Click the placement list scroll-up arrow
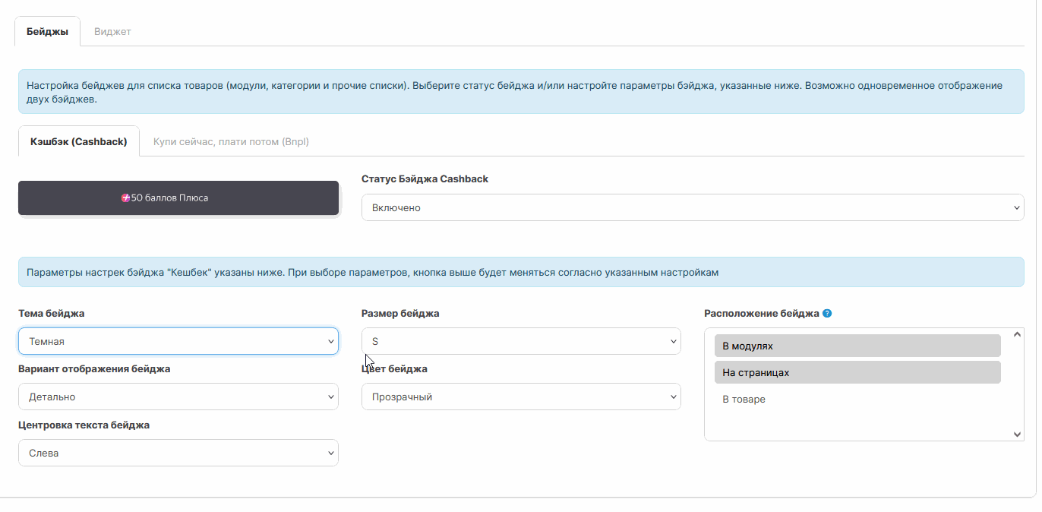1042x512 pixels. [x=1018, y=333]
